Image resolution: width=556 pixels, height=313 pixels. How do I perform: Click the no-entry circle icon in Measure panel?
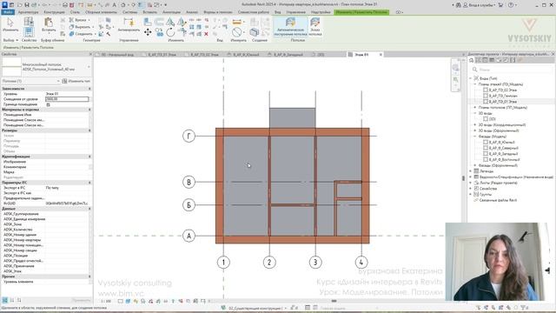coord(237,32)
